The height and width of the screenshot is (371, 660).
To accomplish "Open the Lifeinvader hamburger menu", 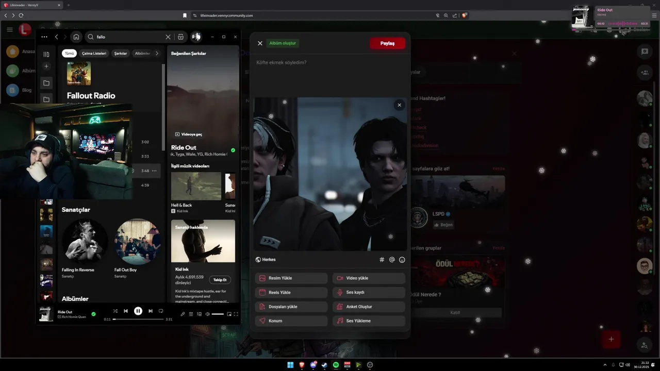I will point(10,30).
